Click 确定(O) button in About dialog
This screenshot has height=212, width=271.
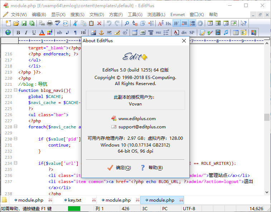pos(119,168)
